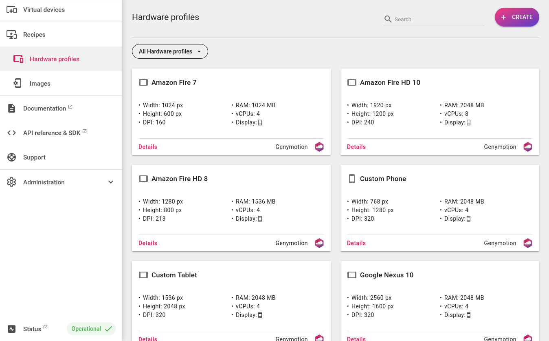Open the All Hardware profiles dropdown

coord(170,51)
